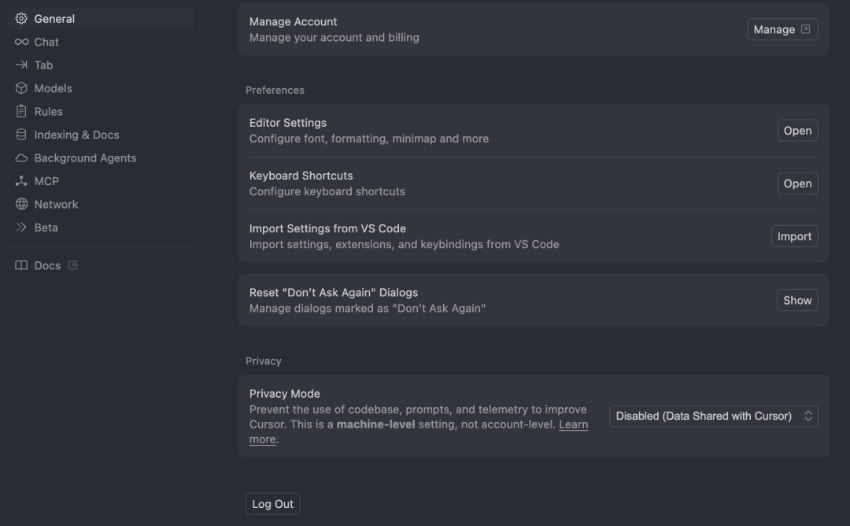Click the Chat infinity icon

coord(21,42)
